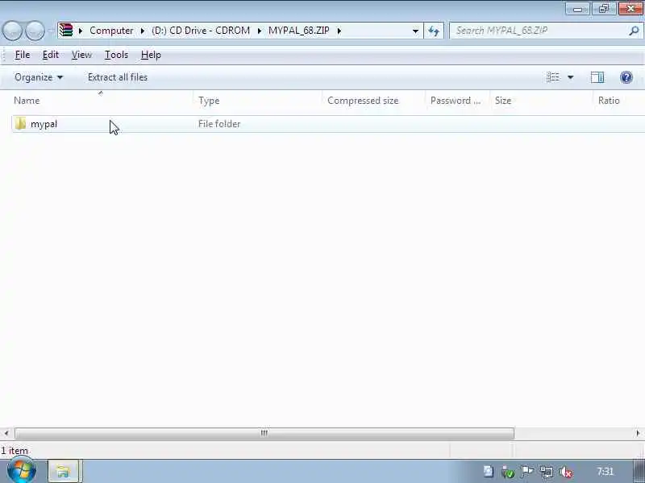Open the View menu
645x483 pixels.
coord(81,55)
